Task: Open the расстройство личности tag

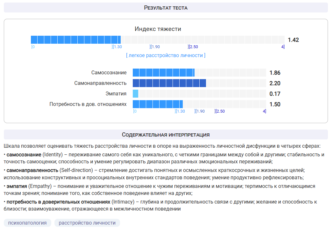Action: pyautogui.click(x=87, y=223)
